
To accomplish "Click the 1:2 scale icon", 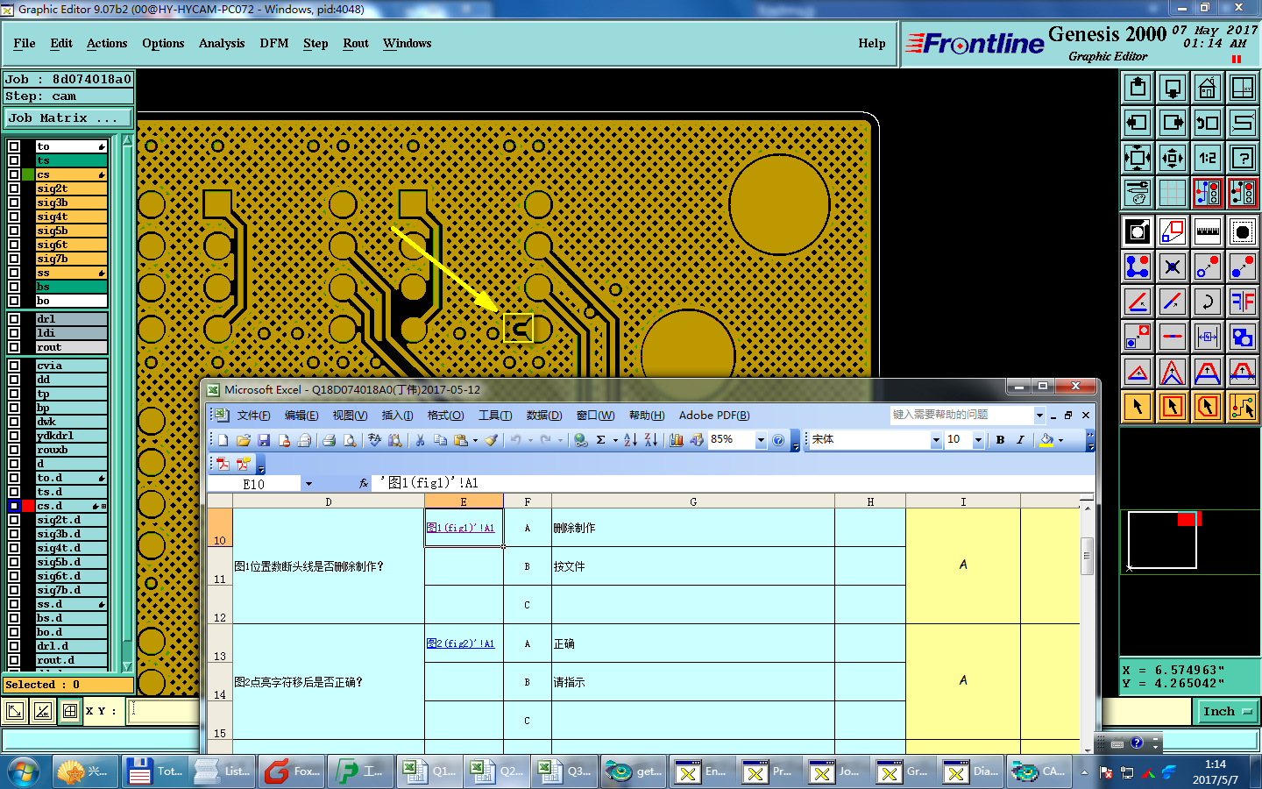I will 1208,158.
